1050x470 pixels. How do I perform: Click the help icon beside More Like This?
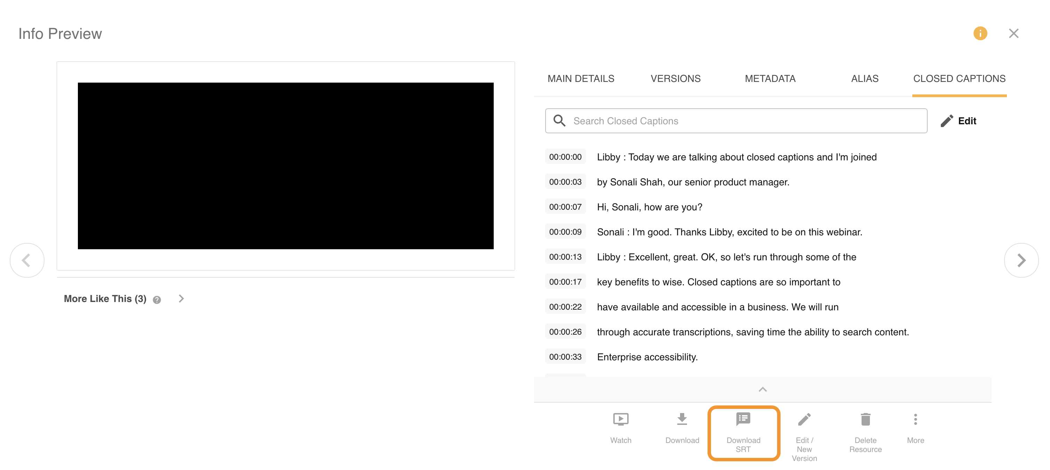coord(157,300)
